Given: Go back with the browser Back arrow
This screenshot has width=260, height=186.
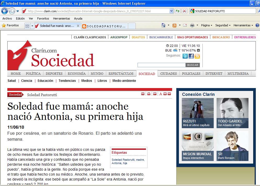Looking at the screenshot, I should (x=4, y=11).
